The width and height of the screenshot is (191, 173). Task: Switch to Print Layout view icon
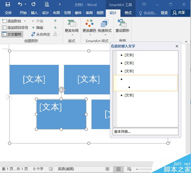click(118, 169)
